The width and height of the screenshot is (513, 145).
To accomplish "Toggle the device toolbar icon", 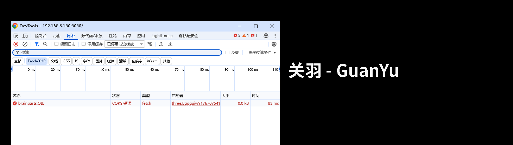I will coord(25,36).
